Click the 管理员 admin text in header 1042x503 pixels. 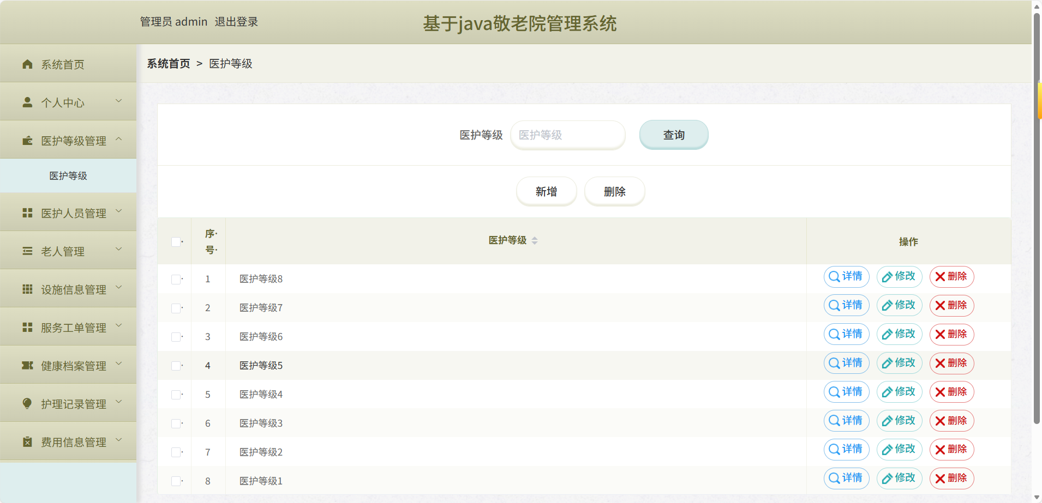(173, 22)
